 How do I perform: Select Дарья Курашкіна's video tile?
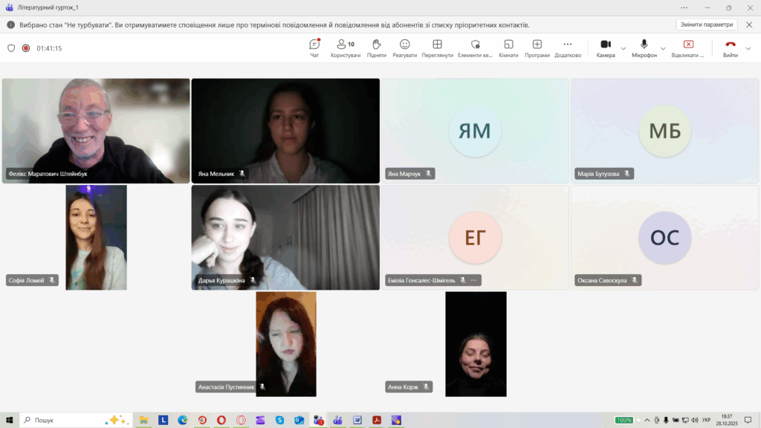(x=285, y=237)
